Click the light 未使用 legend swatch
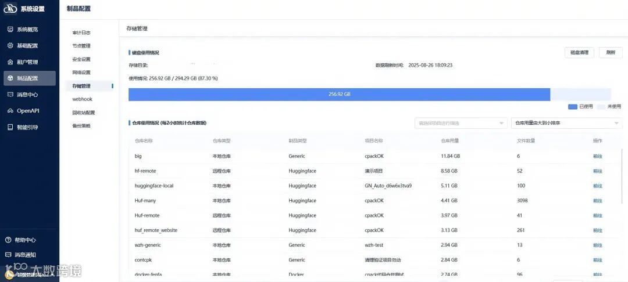 point(601,107)
